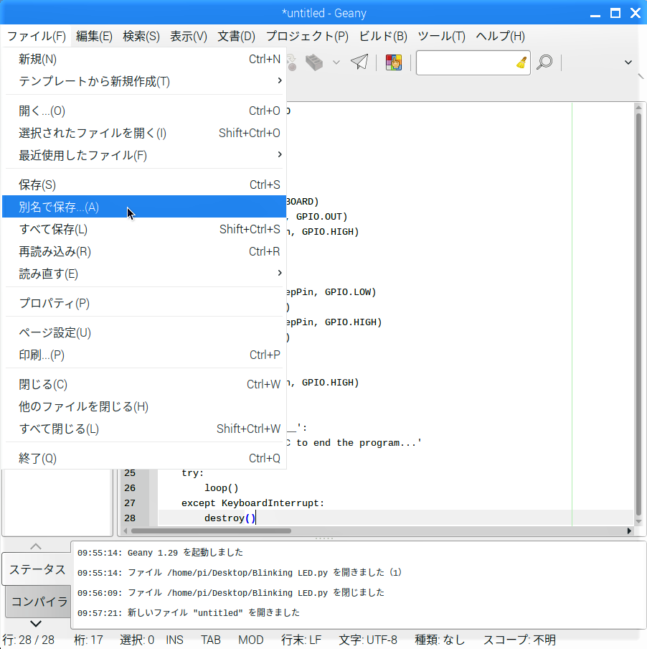The height and width of the screenshot is (649, 647).
Task: Click the horizontal scrollbar right arrow
Action: coord(629,531)
